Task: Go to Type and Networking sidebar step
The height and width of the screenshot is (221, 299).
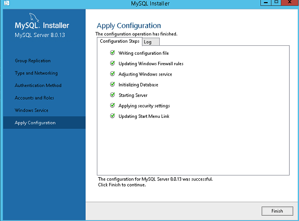Action: 36,73
